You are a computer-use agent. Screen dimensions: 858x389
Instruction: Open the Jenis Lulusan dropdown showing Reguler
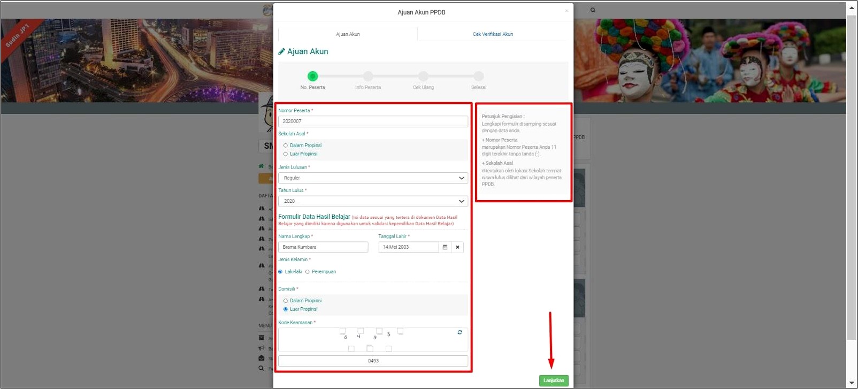pos(373,178)
